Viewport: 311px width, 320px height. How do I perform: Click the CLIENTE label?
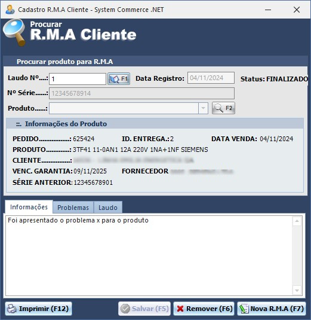pos(42,161)
